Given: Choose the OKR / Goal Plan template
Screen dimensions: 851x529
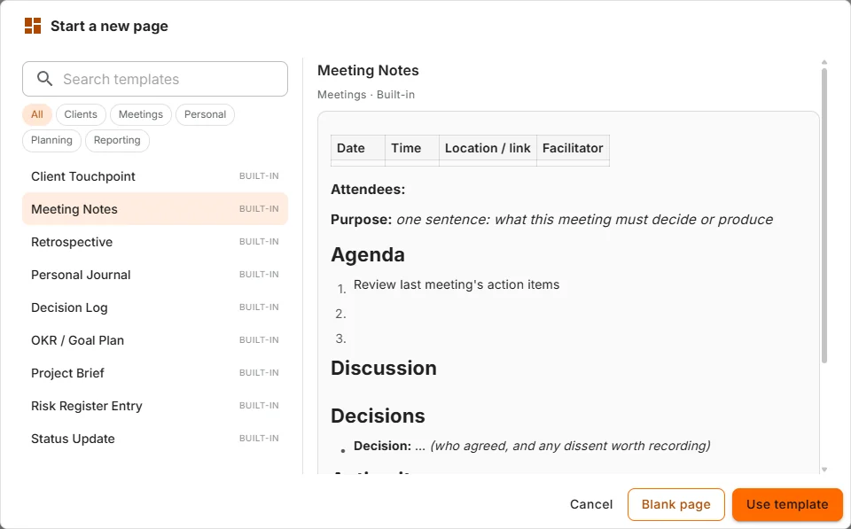Looking at the screenshot, I should [155, 340].
